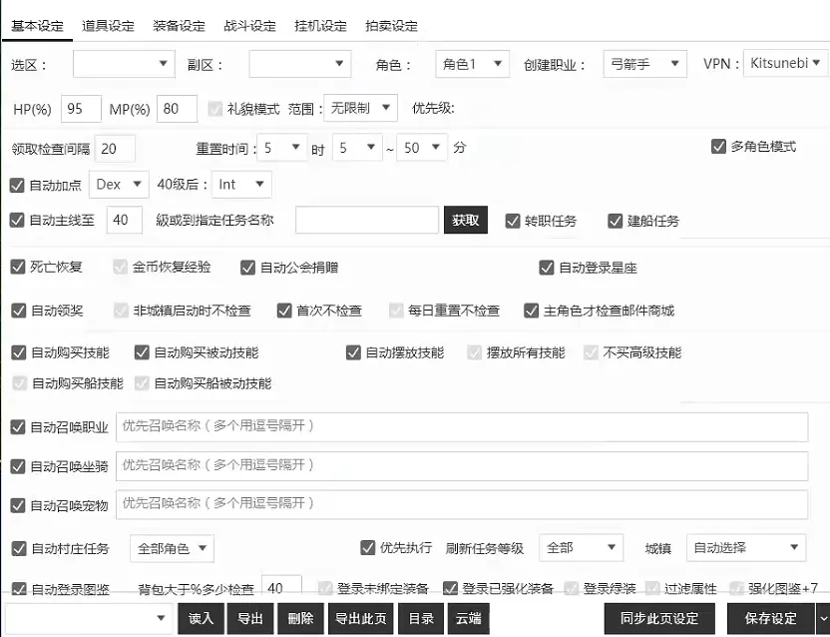Expand the 角色 dropdown showing 角色1
830x637 pixels.
[469, 62]
